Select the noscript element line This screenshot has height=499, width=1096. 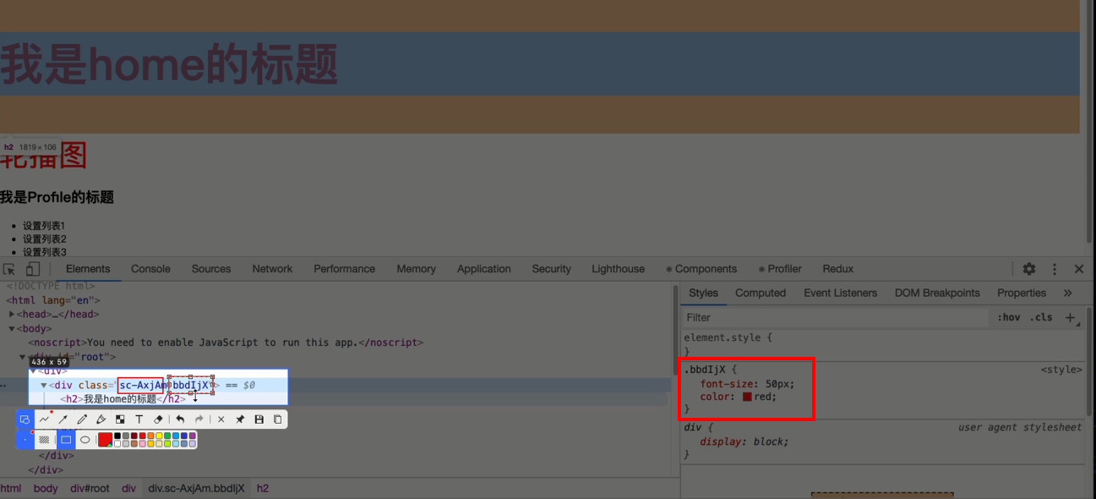[x=226, y=343]
